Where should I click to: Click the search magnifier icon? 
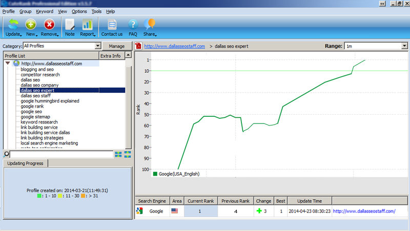point(6,154)
